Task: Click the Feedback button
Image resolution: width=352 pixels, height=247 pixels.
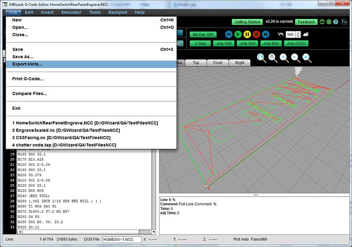Action: coord(306,22)
